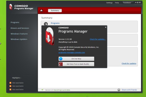Open the Settings menu
The height and width of the screenshot is (97, 146).
click(x=109, y=3)
